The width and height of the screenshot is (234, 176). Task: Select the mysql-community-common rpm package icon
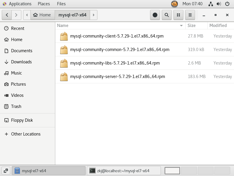[64, 50]
